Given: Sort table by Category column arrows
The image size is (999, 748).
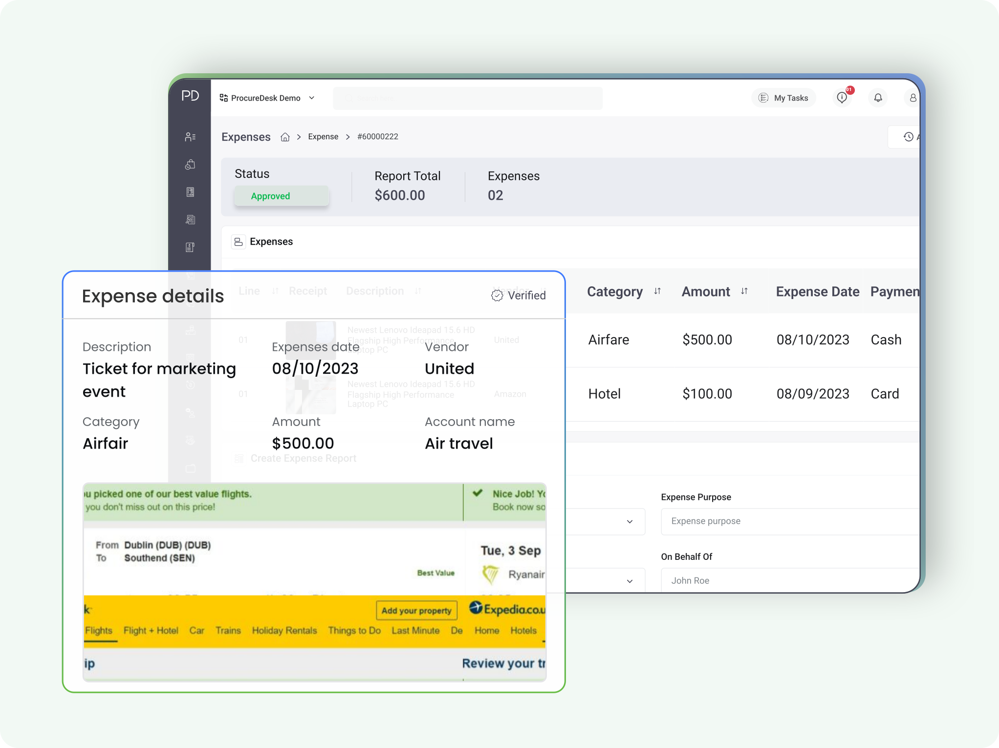Looking at the screenshot, I should click(x=657, y=291).
